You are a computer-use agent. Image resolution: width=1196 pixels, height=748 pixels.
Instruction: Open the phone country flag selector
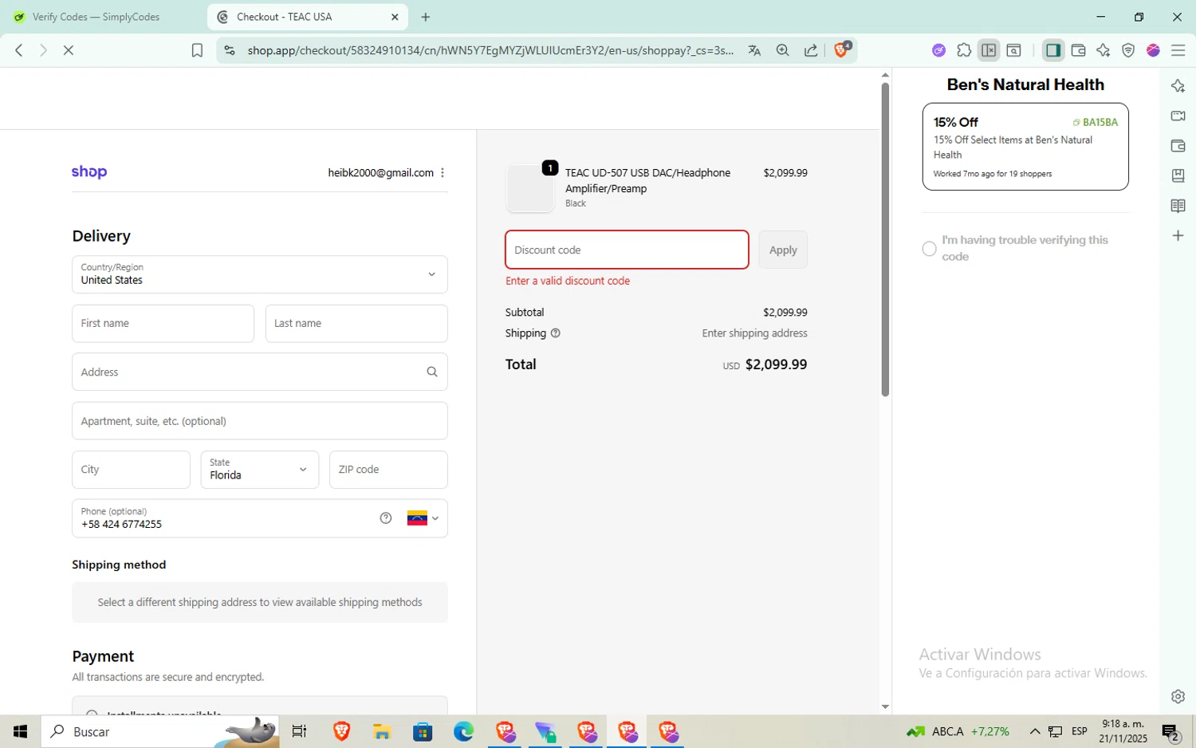point(423,518)
